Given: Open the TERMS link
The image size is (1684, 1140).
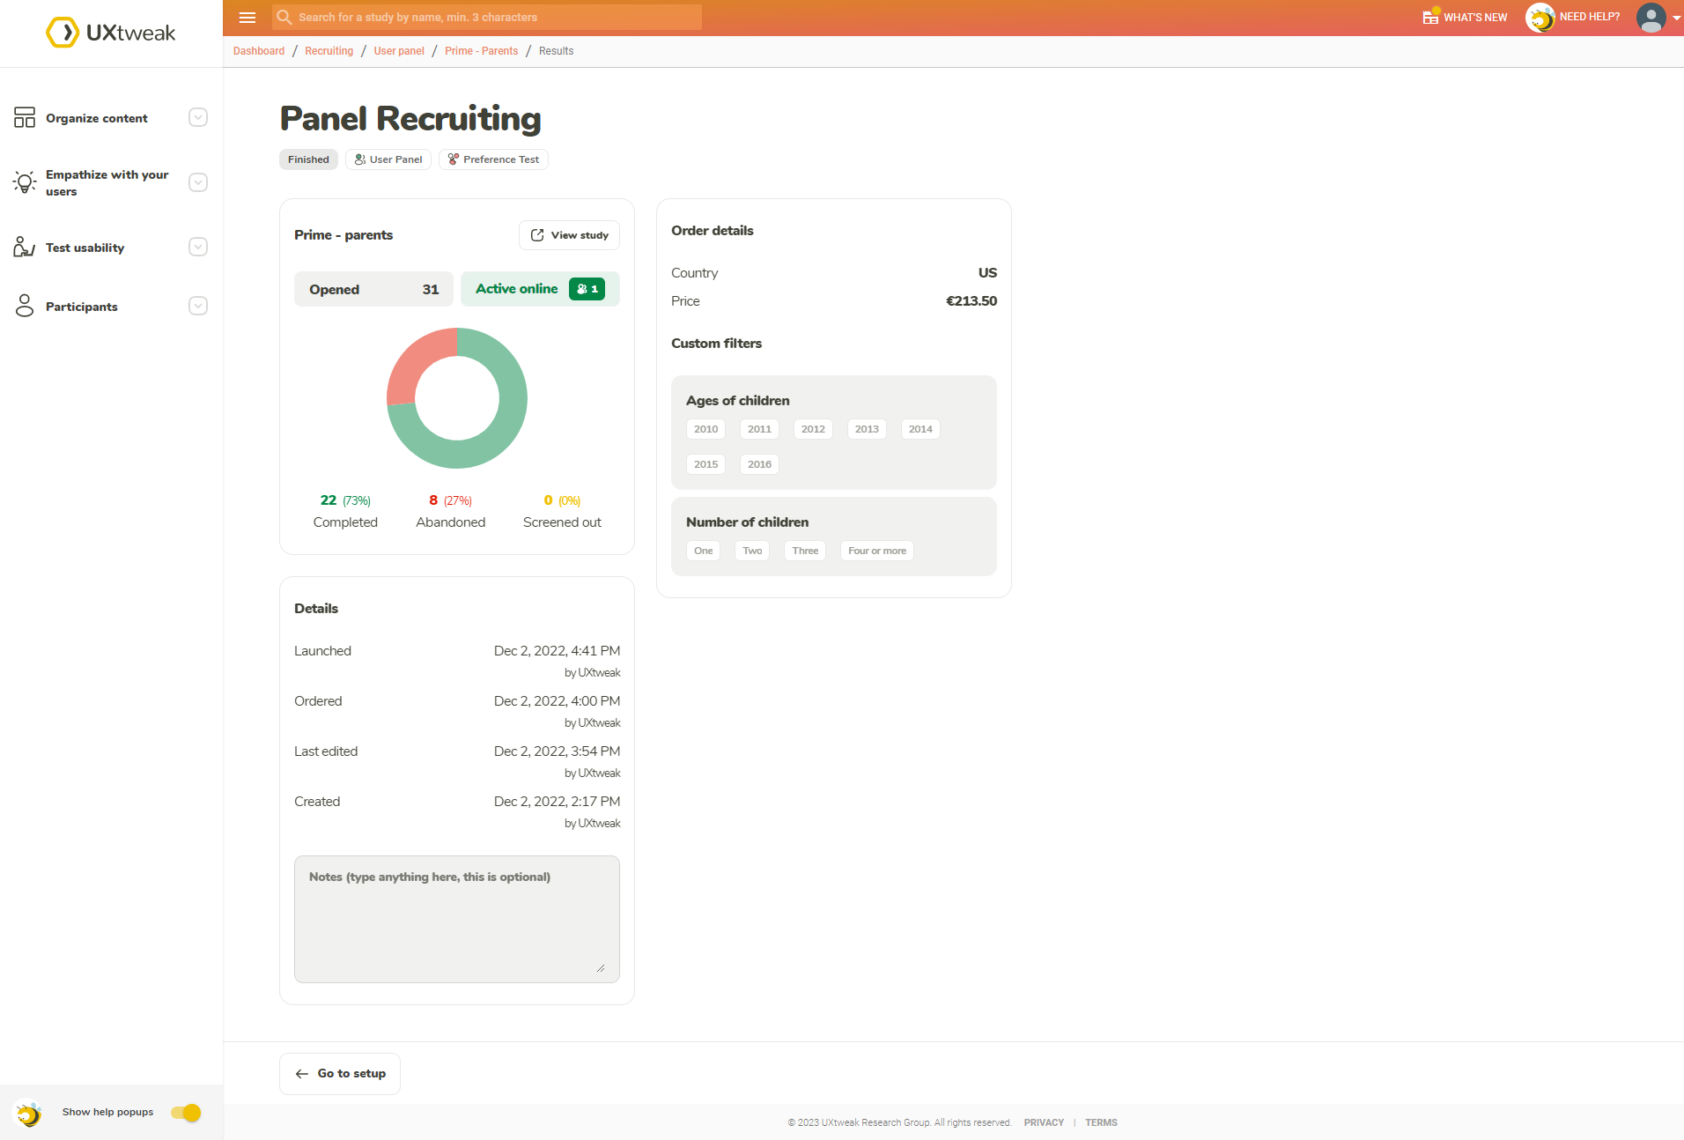Looking at the screenshot, I should tap(1101, 1122).
